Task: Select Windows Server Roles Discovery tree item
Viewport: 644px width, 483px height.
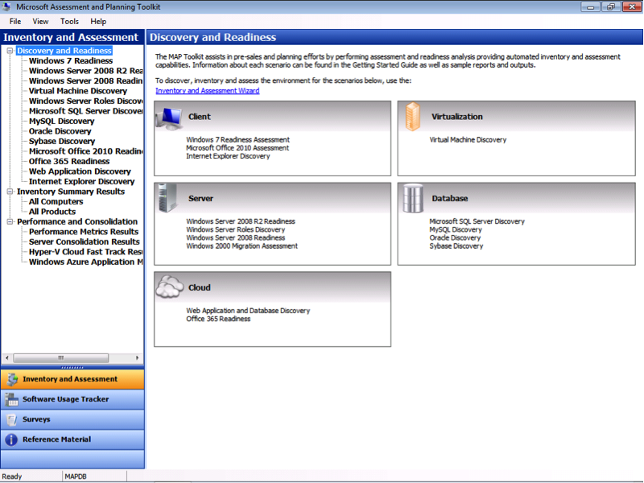Action: pos(86,101)
